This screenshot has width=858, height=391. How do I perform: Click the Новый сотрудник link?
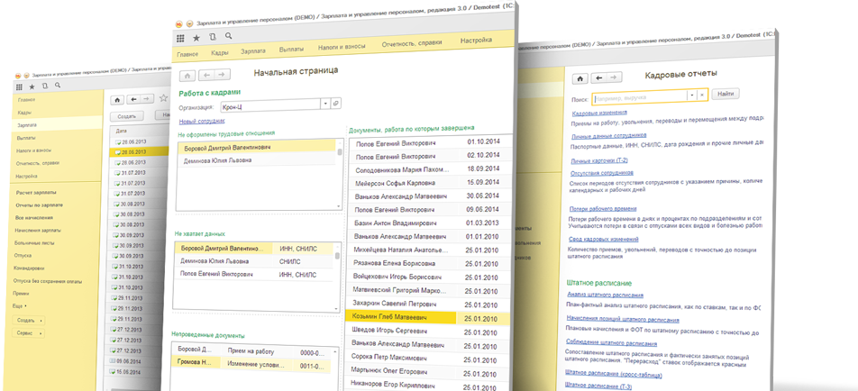pyautogui.click(x=202, y=121)
